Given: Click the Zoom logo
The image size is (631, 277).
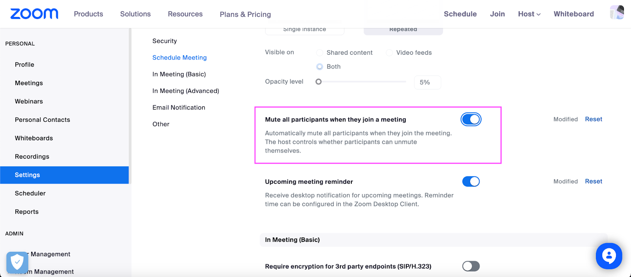Looking at the screenshot, I should [34, 14].
